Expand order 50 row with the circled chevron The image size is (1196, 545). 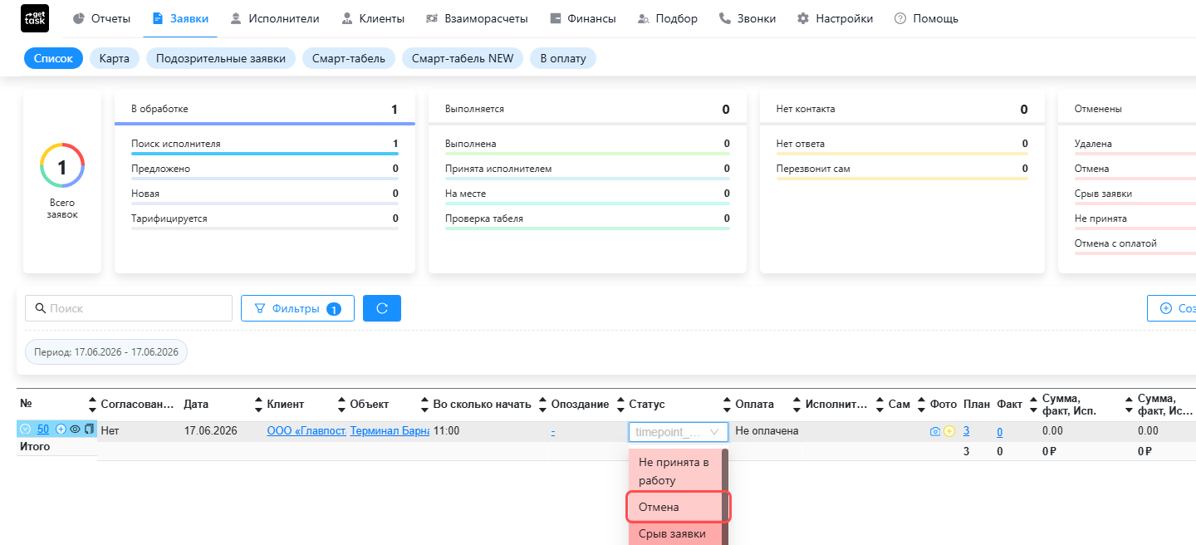(25, 430)
